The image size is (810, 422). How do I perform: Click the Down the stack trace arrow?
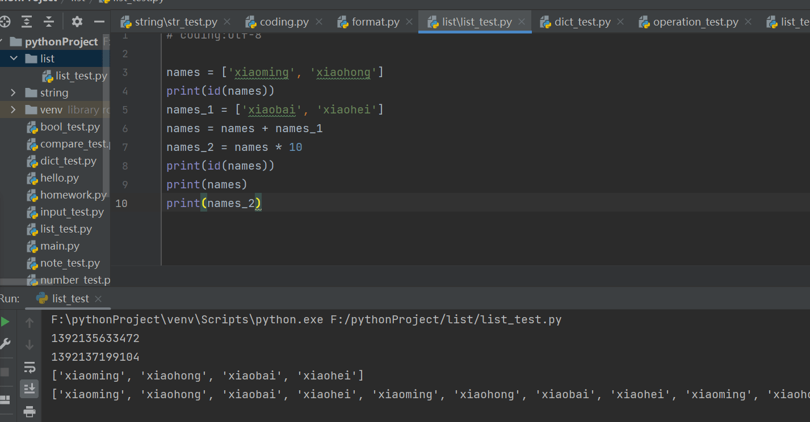(30, 345)
